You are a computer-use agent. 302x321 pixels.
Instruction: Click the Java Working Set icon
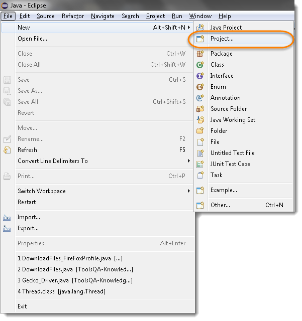(x=200, y=120)
